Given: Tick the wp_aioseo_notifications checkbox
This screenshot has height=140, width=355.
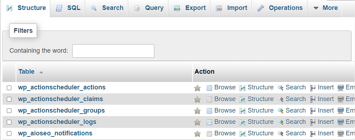Looking at the screenshot, I should coord(9,134).
